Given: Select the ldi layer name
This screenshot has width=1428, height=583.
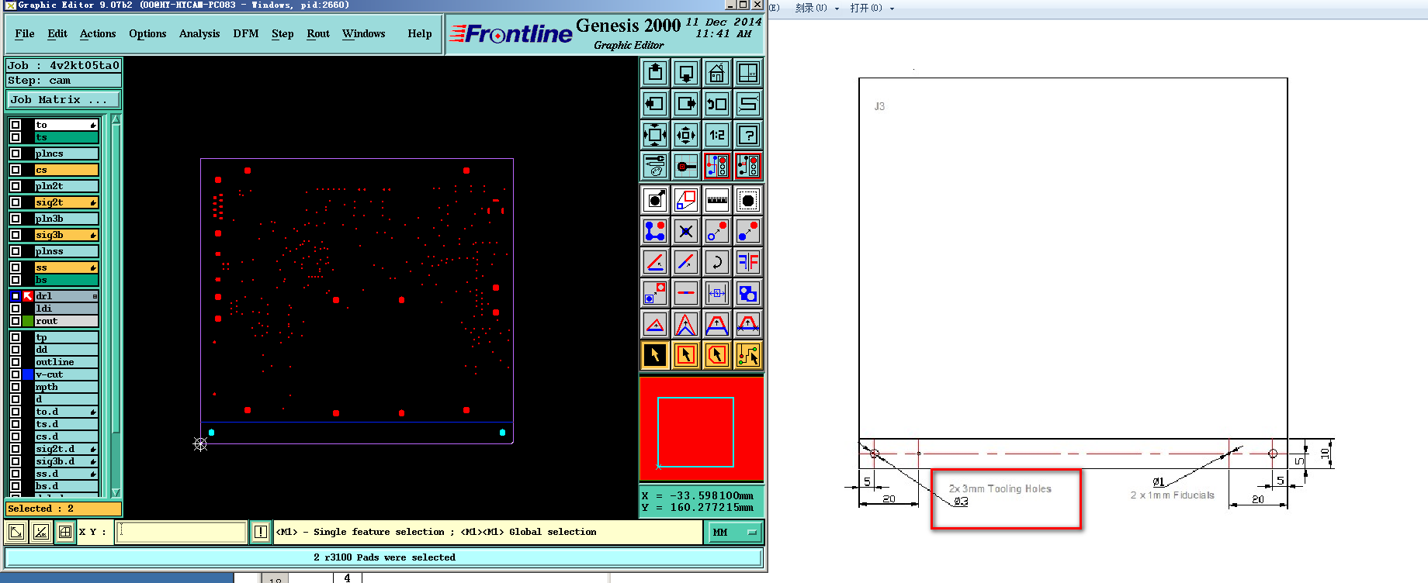Looking at the screenshot, I should [x=67, y=309].
